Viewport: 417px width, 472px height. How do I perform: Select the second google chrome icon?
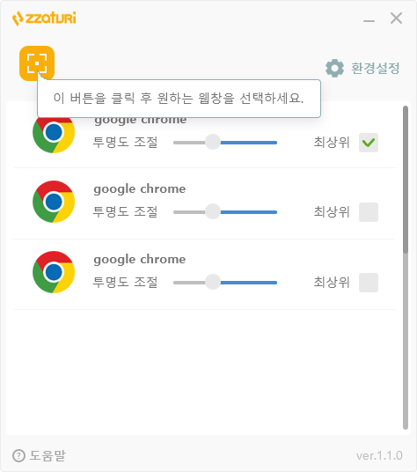coord(54,202)
